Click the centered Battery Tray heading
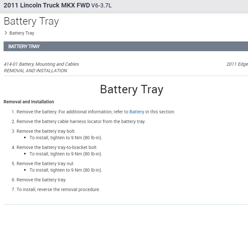Screen dimensions: 248x228 pyautogui.click(x=131, y=89)
